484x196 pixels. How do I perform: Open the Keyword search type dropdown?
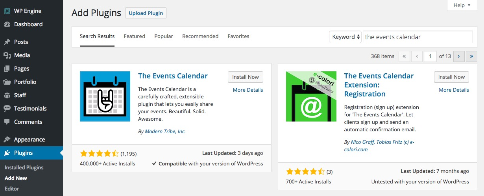pos(345,37)
